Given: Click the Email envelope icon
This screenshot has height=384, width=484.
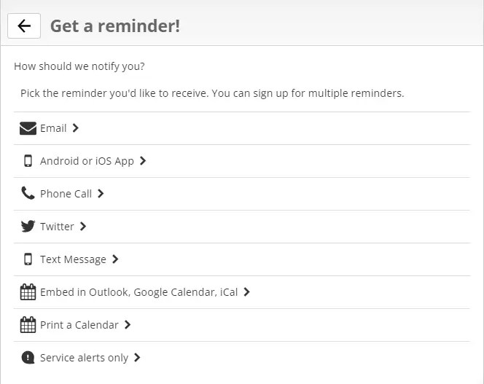Looking at the screenshot, I should click(28, 128).
